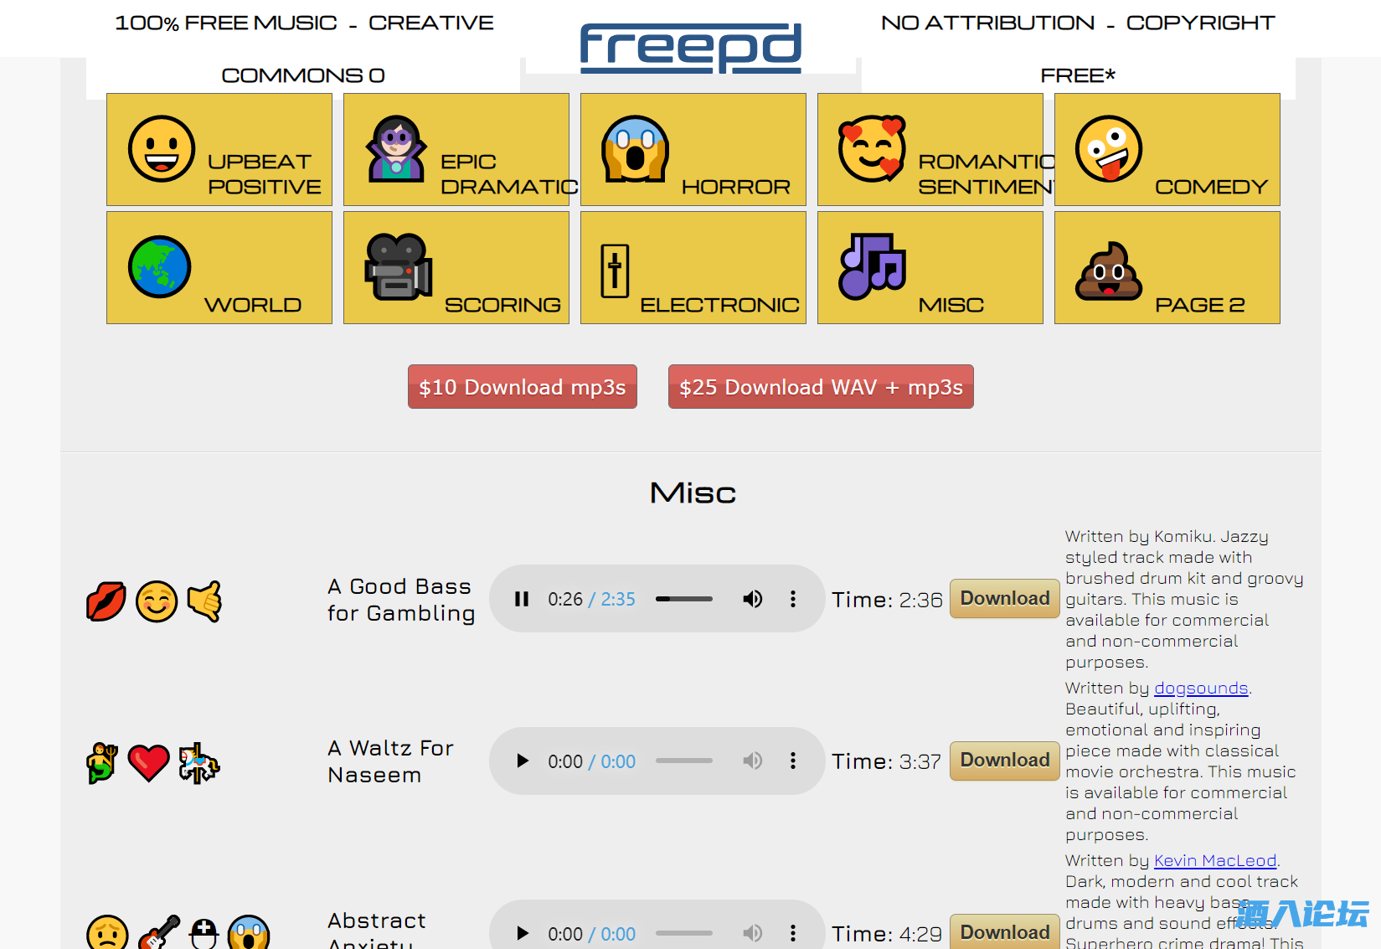Open the Scoring category tile
1381x949 pixels.
456,268
